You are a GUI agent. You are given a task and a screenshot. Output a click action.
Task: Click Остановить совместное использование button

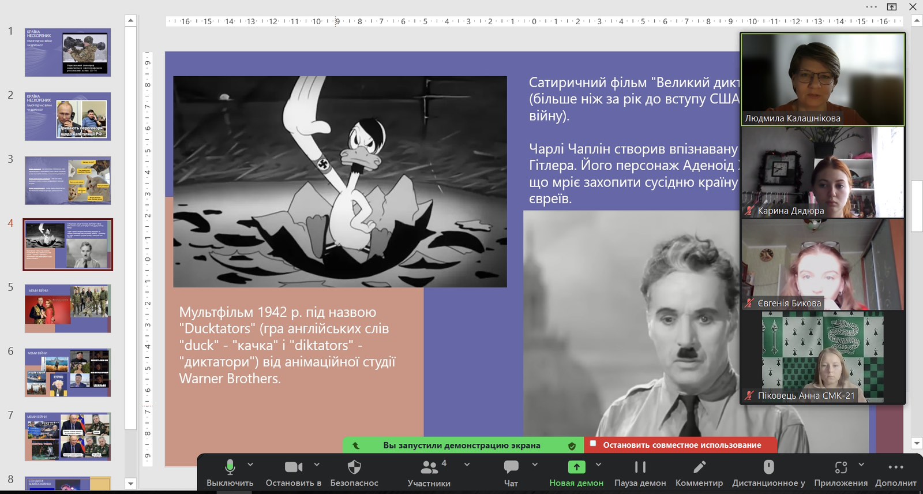point(681,445)
